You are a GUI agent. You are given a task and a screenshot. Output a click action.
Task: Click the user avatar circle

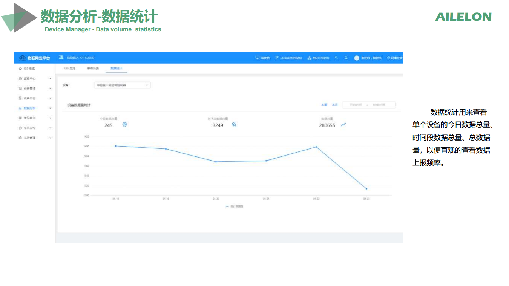[357, 58]
